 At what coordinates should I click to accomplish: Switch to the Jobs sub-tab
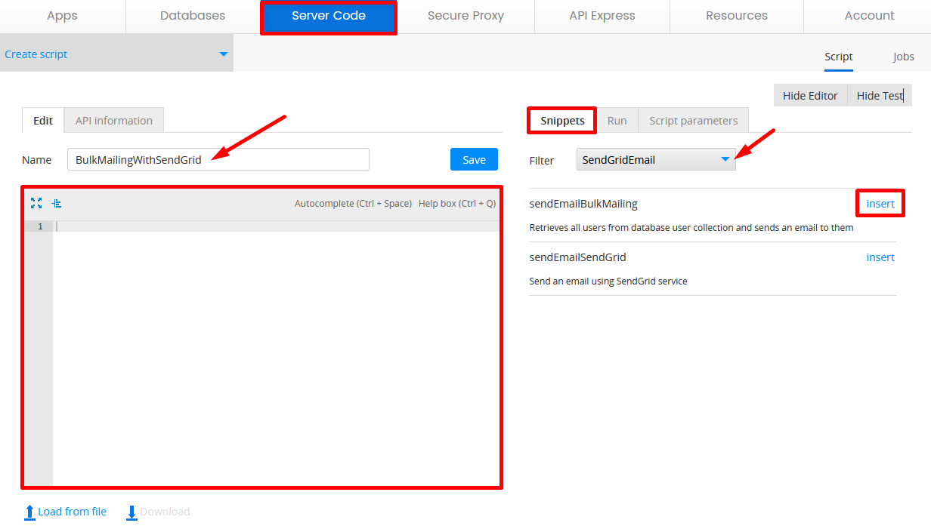904,57
